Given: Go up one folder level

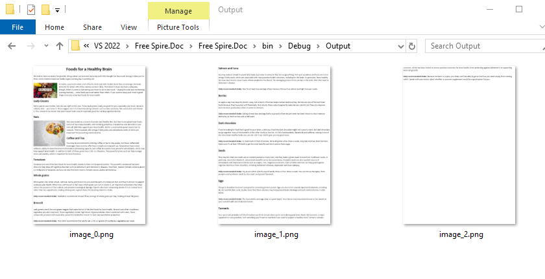Looking at the screenshot, I should [x=60, y=46].
